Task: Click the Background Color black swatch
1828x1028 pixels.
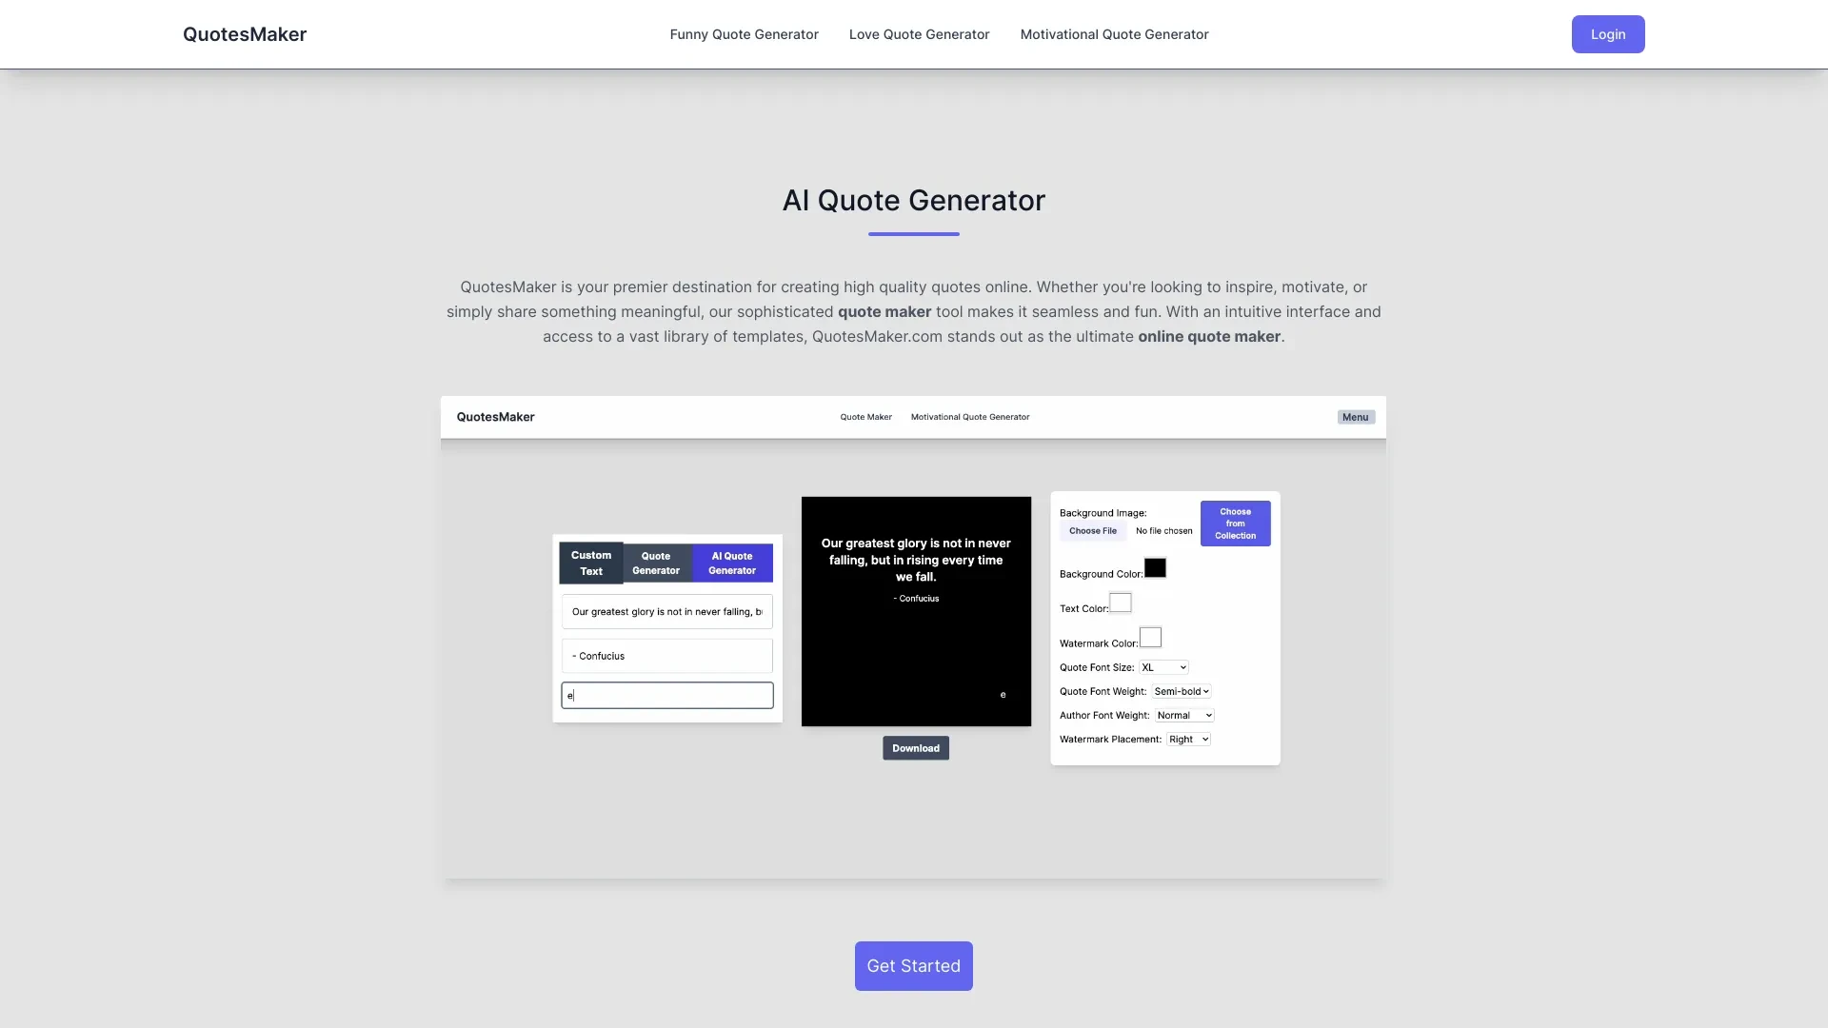Action: click(1154, 568)
